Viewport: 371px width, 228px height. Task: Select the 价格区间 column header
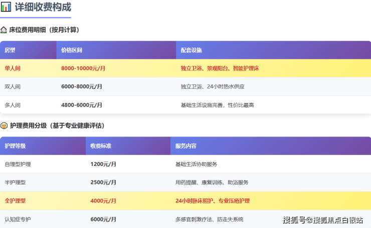pos(72,50)
